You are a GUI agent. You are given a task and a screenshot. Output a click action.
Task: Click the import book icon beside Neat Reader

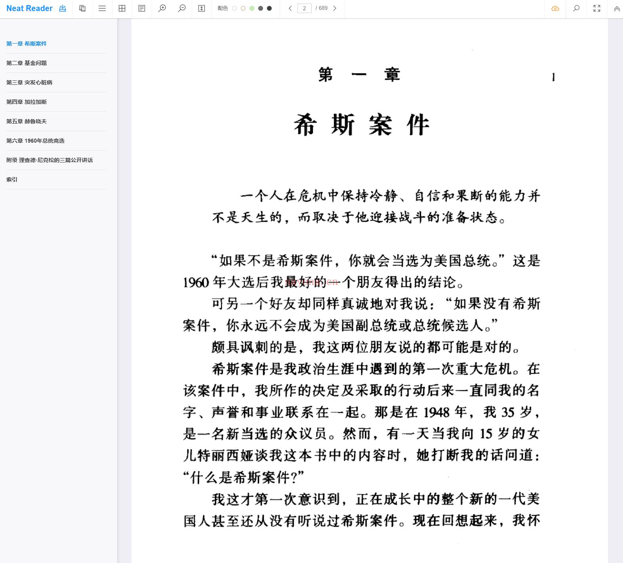click(x=63, y=8)
